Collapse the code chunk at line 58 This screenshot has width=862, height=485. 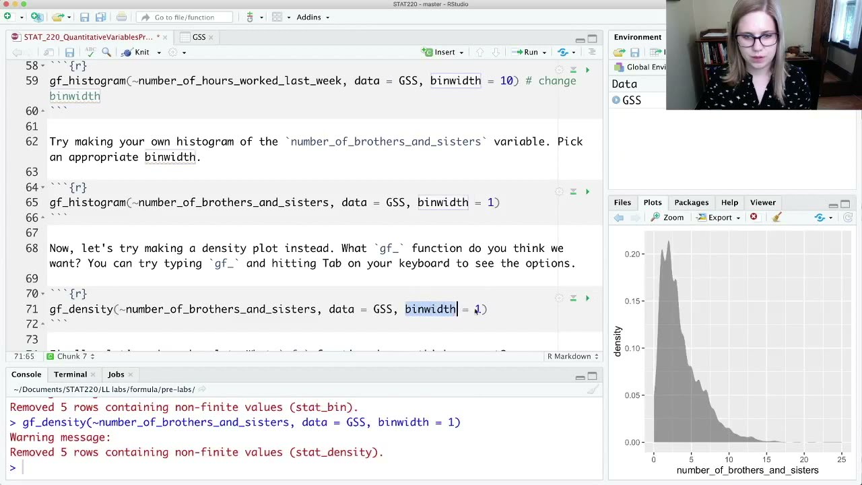[x=42, y=66]
